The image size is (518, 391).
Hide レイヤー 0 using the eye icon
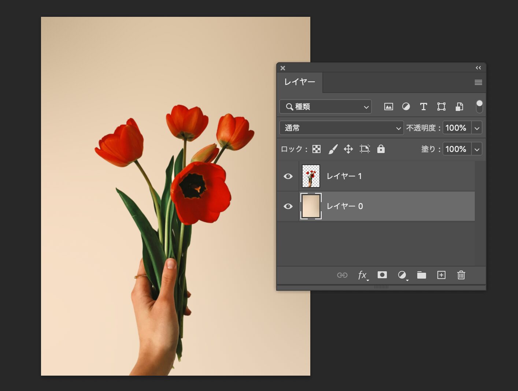point(288,206)
